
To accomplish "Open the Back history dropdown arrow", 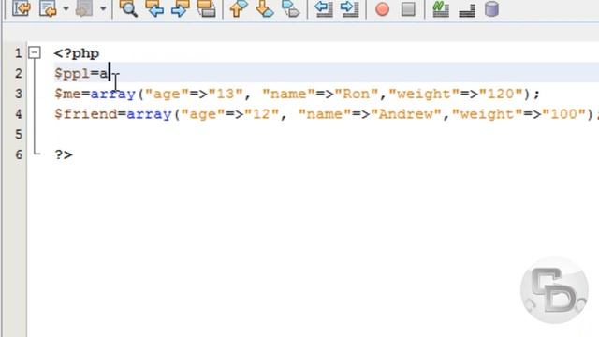I will [x=66, y=8].
